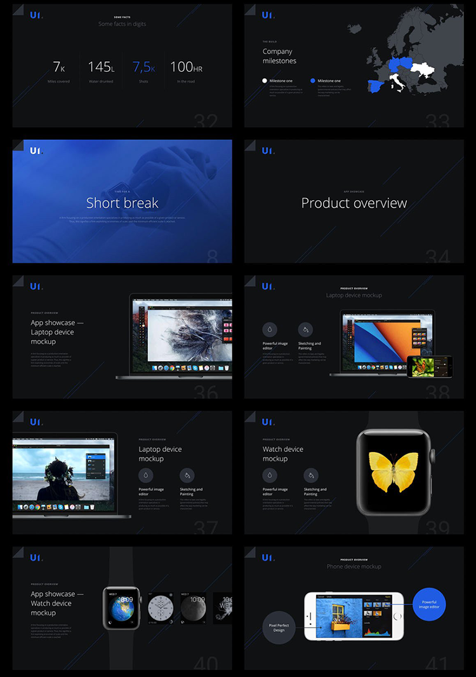The image size is (476, 677).
Task: Click paint bucket icon on Watch device mockup slide
Action: 310,475
